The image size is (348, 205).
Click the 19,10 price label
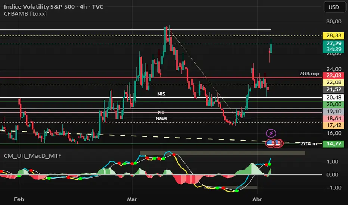coord(333,111)
